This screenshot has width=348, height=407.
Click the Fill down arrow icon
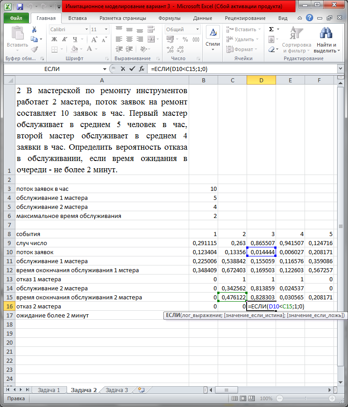272,39
